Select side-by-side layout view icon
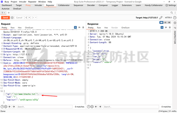Screen dimensions: 177x113 pos(162,23)
